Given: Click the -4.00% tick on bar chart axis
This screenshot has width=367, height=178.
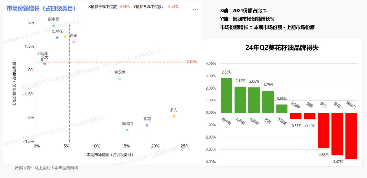Looking at the screenshot, I should tap(210, 162).
